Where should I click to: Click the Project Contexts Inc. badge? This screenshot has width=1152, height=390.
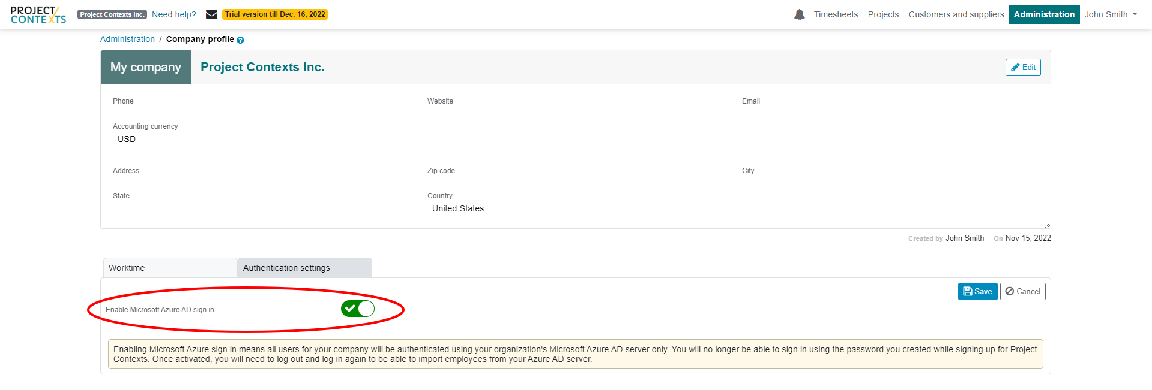click(112, 14)
